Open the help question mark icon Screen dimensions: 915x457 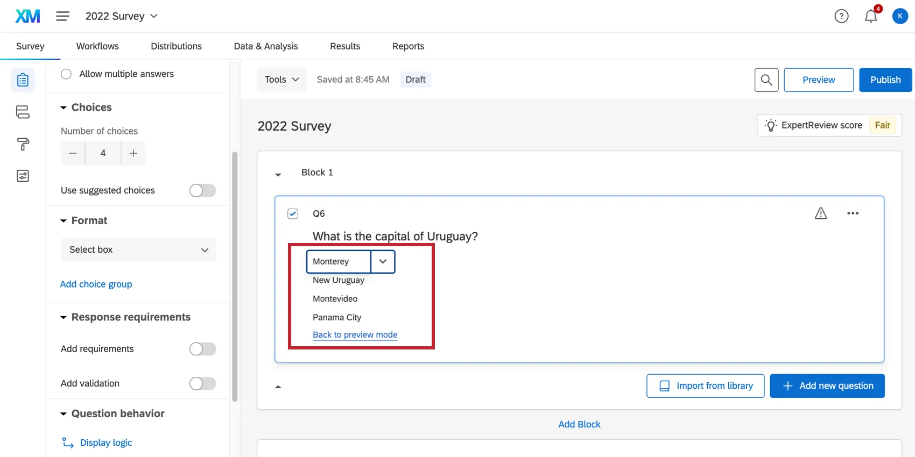click(x=841, y=17)
